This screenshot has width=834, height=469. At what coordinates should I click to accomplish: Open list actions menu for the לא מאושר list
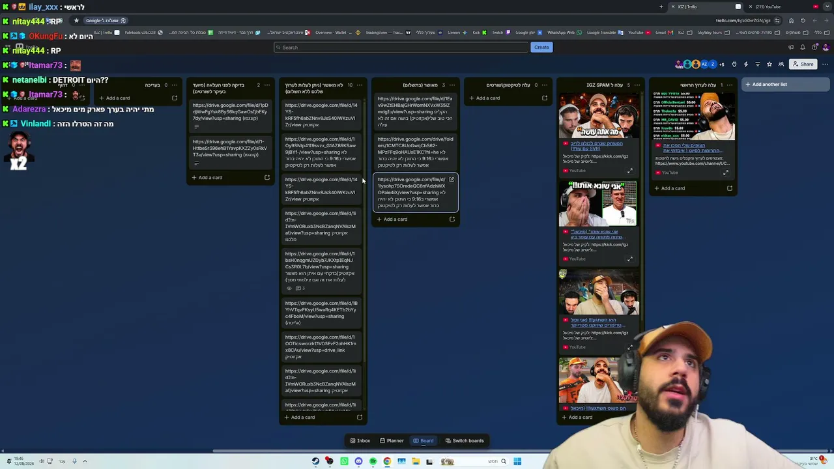tap(359, 85)
